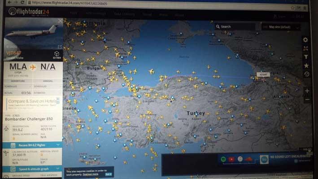Zoom out the map with minus
Viewport: 318px width, 179px height.
click(x=307, y=100)
